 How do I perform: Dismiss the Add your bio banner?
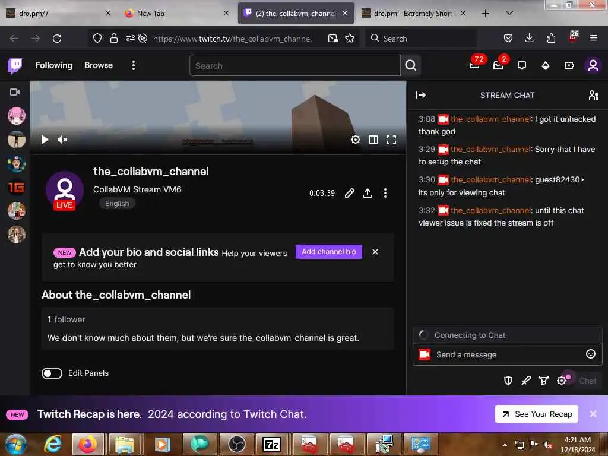pos(375,252)
